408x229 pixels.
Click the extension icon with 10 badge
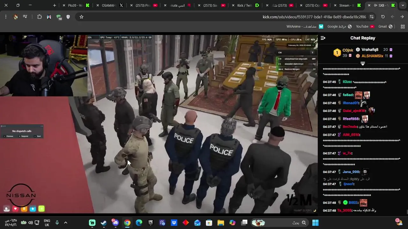(x=59, y=17)
